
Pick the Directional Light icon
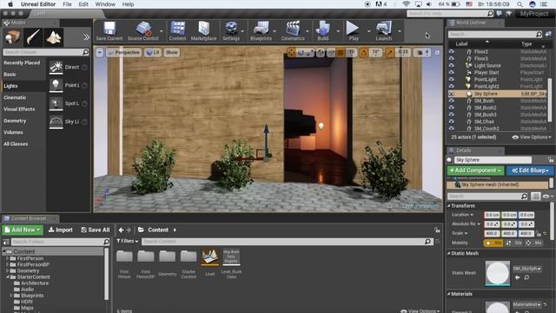tap(56, 67)
